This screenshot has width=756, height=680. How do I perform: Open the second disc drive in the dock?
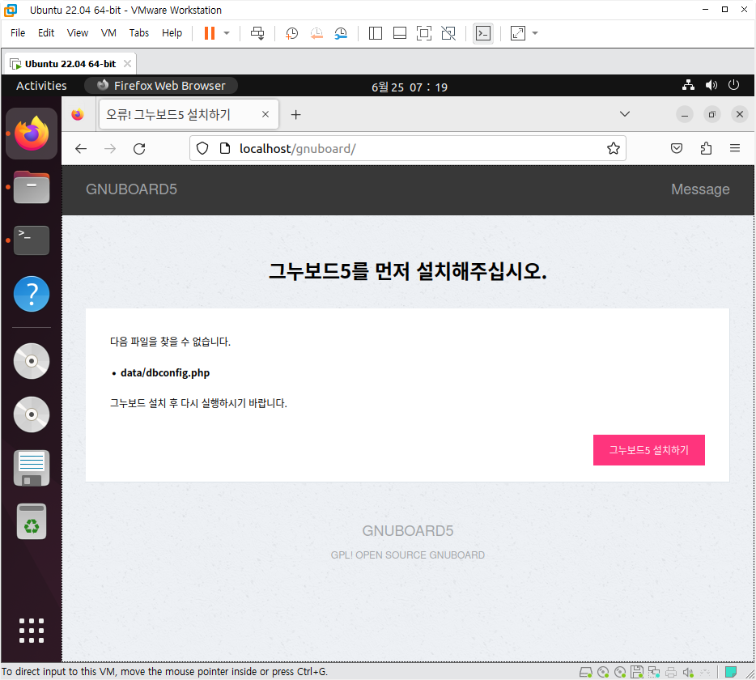pos(32,414)
